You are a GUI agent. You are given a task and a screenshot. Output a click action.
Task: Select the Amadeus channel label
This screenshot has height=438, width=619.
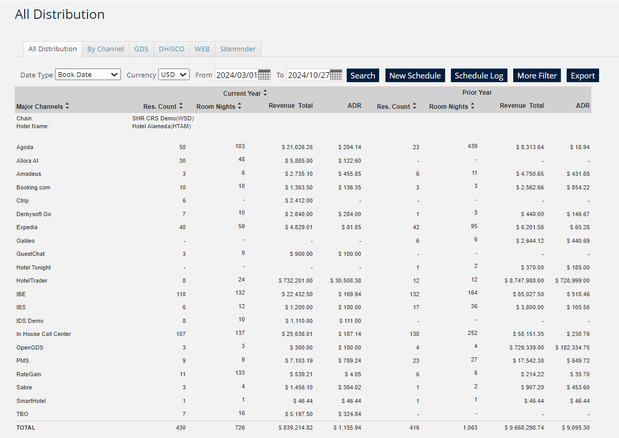(x=29, y=174)
